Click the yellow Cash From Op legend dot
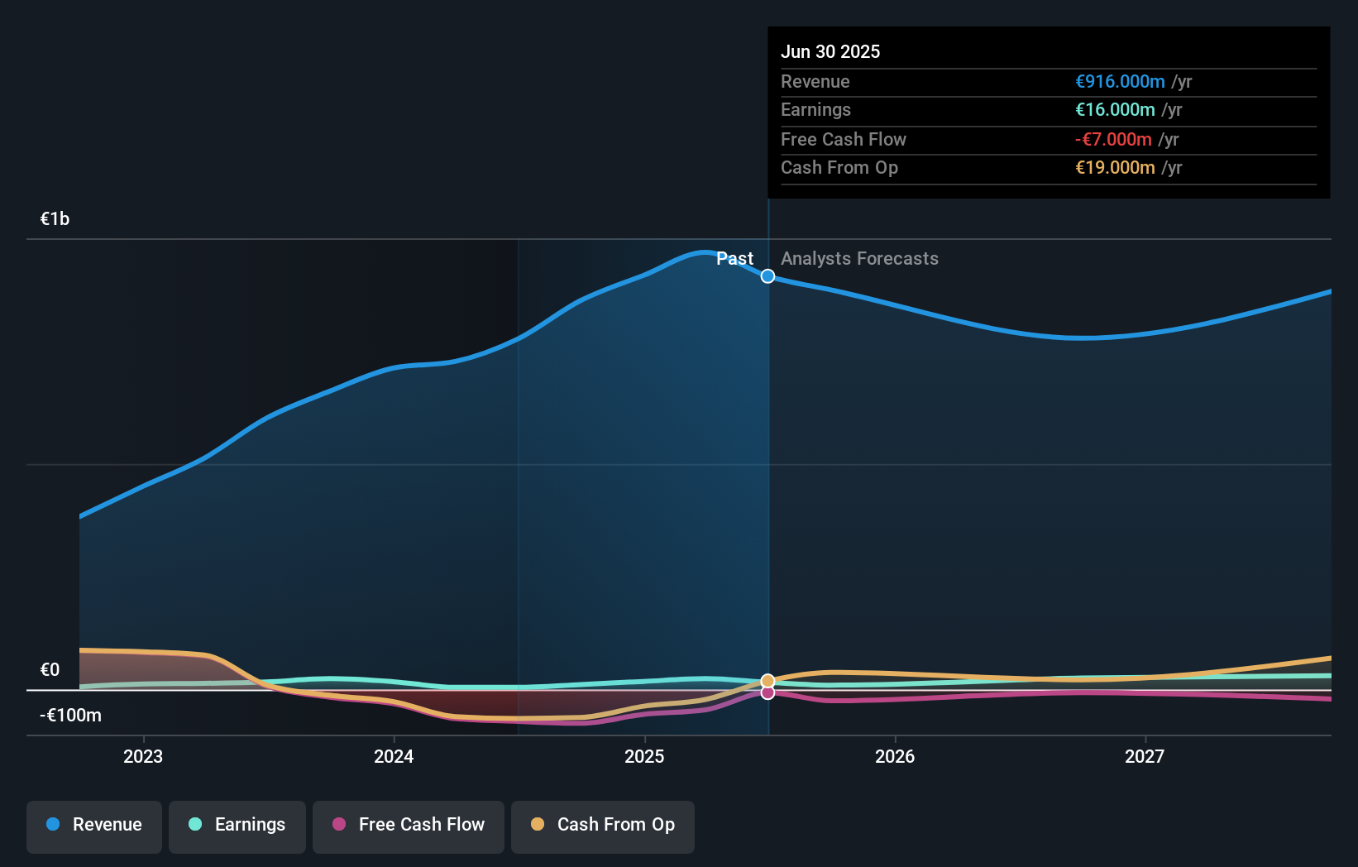 point(538,826)
